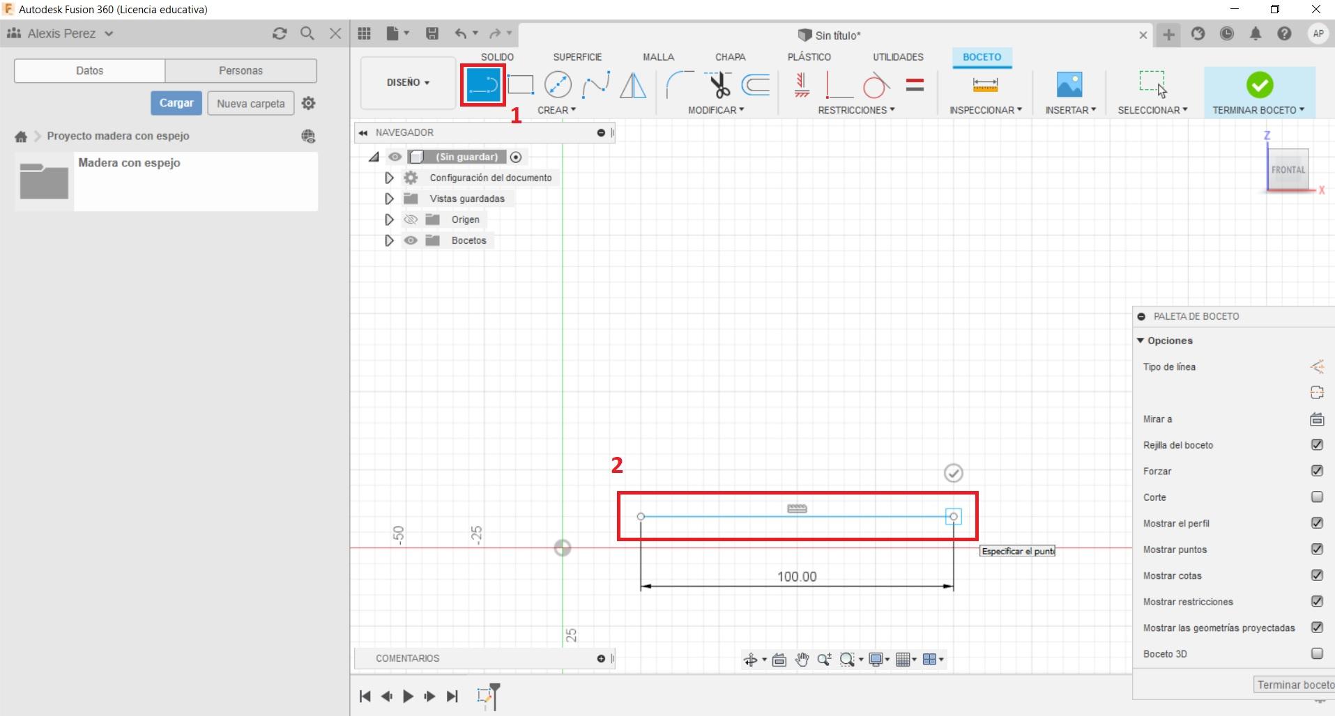This screenshot has width=1335, height=716.
Task: Open the MODIFICAR dropdown menu
Action: point(716,110)
